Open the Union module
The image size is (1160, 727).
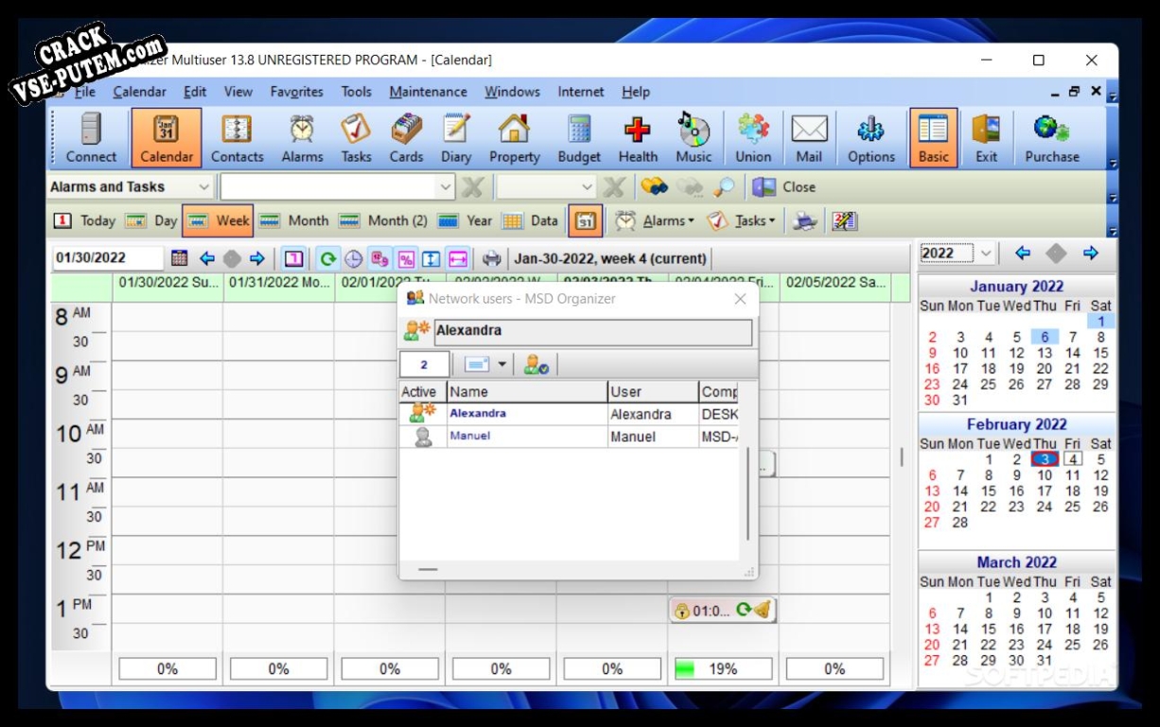753,138
